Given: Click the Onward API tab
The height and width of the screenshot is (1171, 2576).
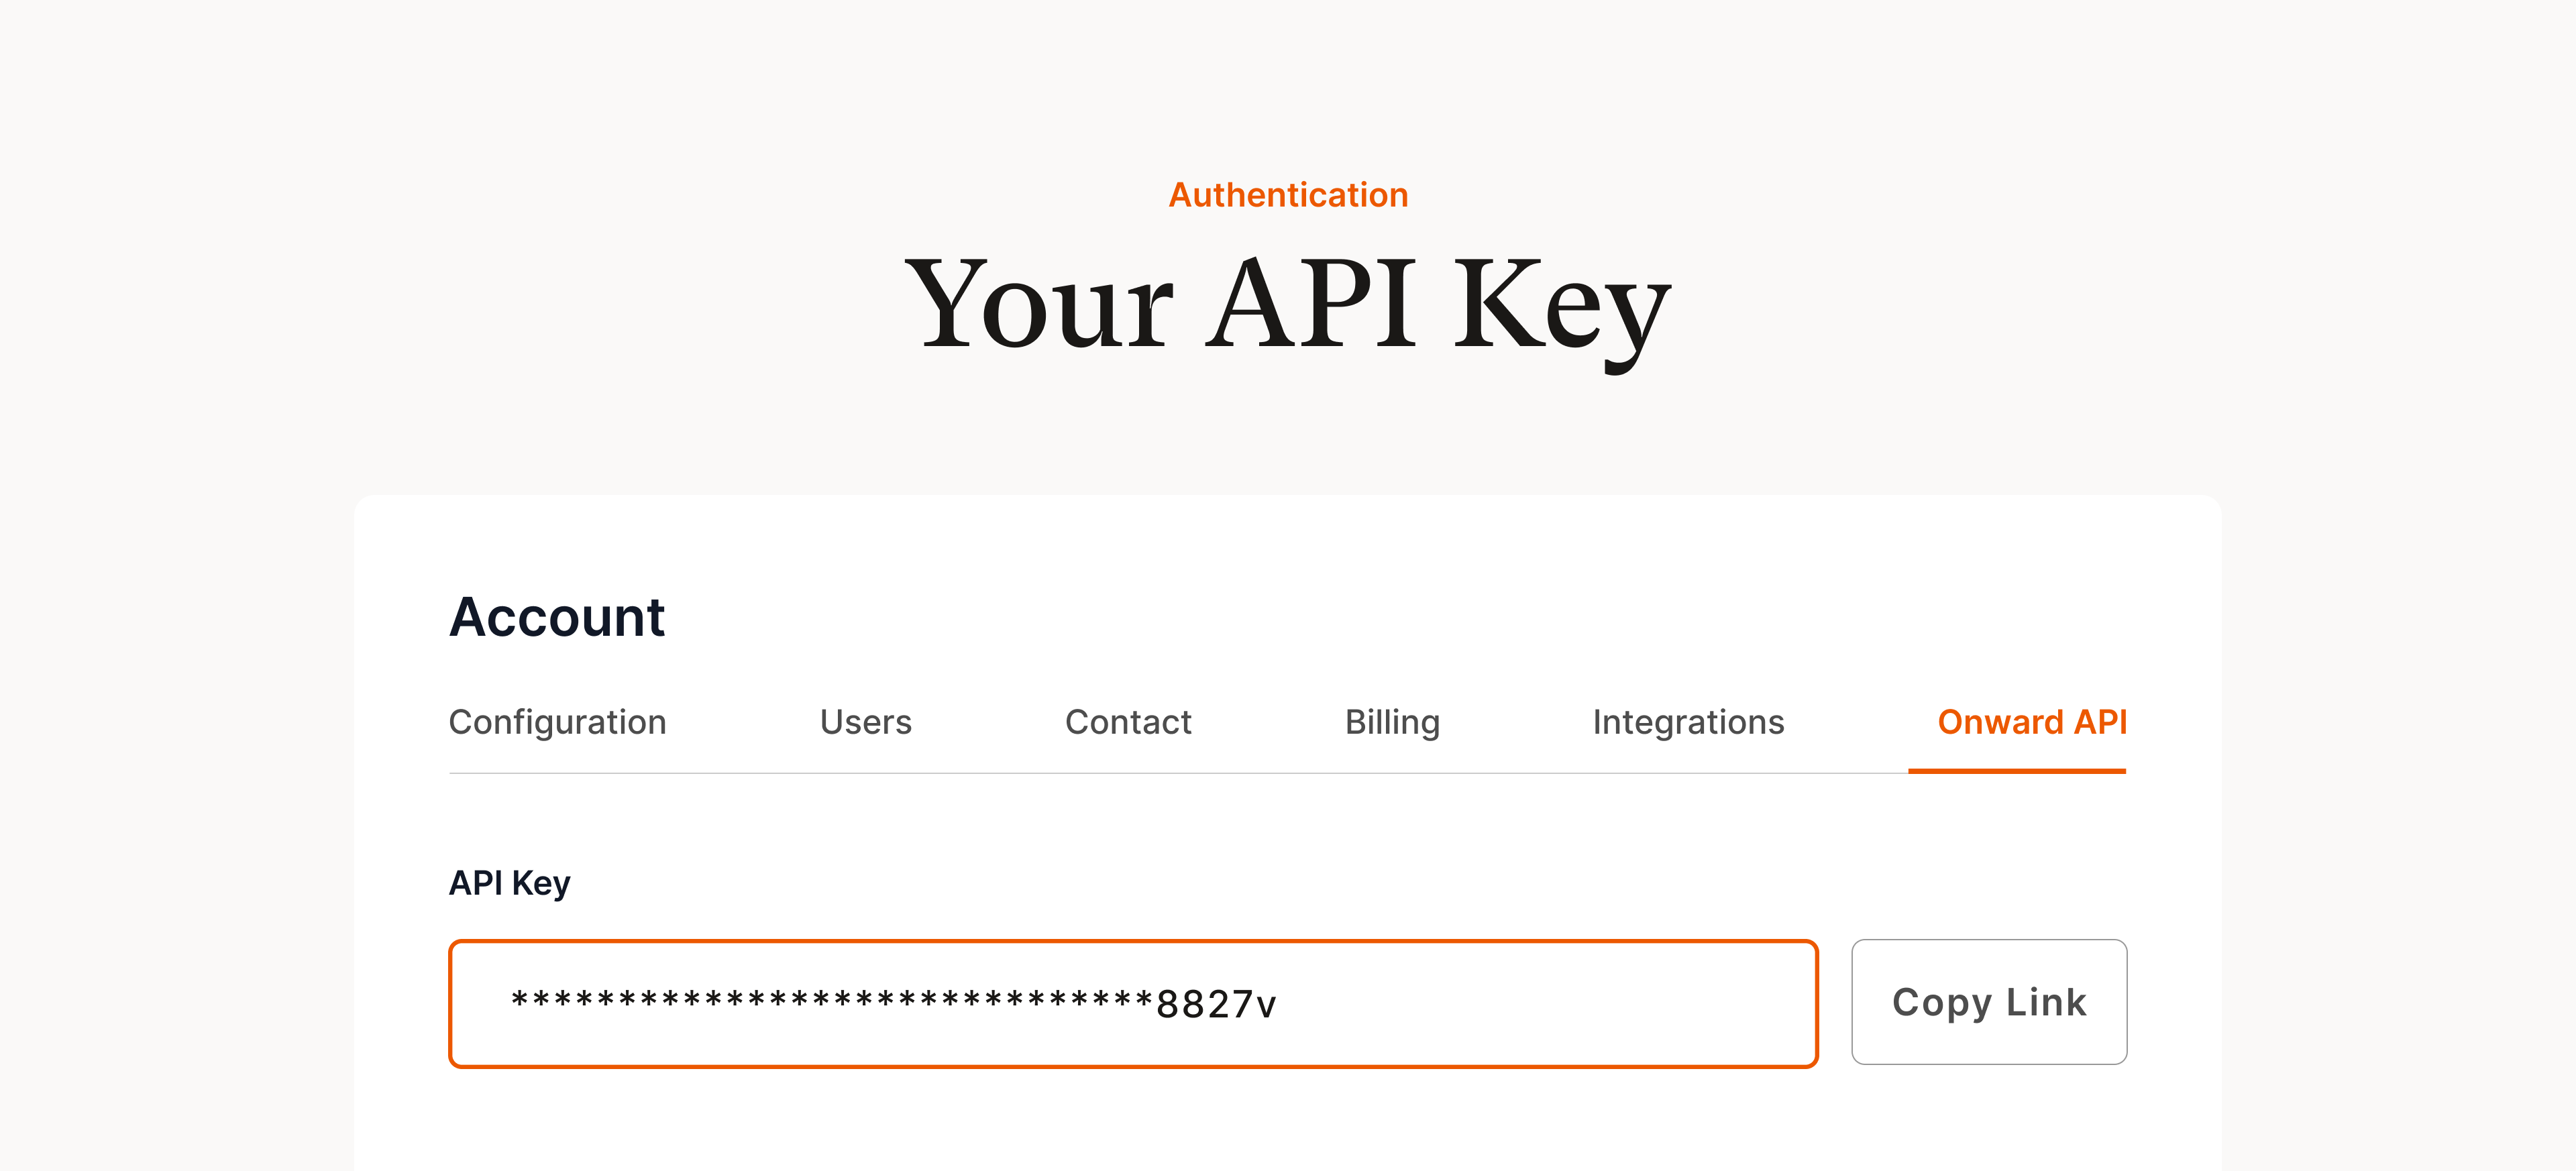Looking at the screenshot, I should 2031,722.
